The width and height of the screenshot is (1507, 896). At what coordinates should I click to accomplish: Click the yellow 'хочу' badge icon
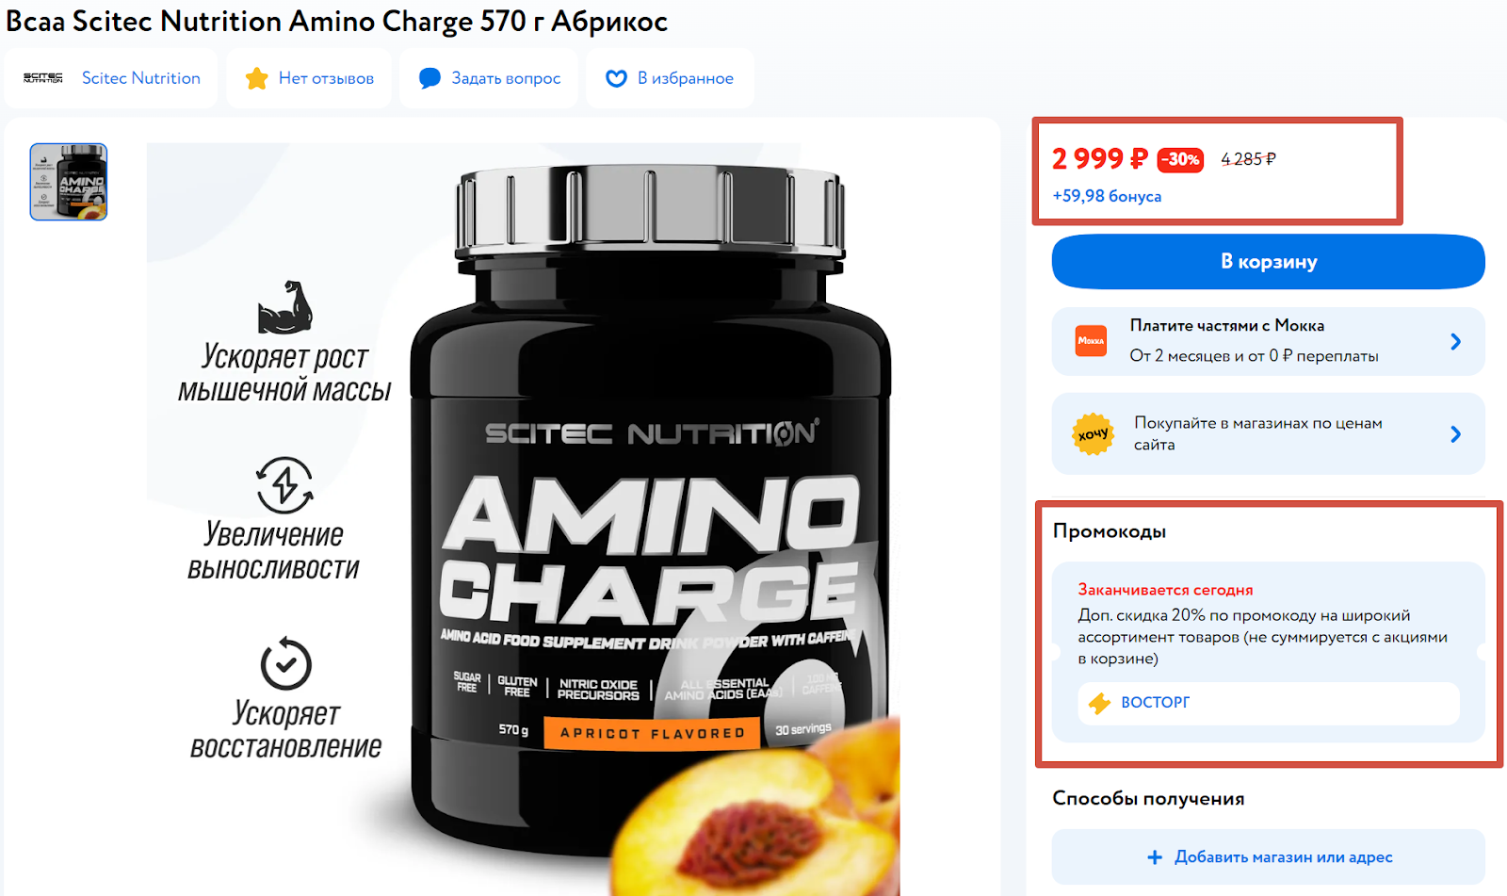pos(1093,434)
